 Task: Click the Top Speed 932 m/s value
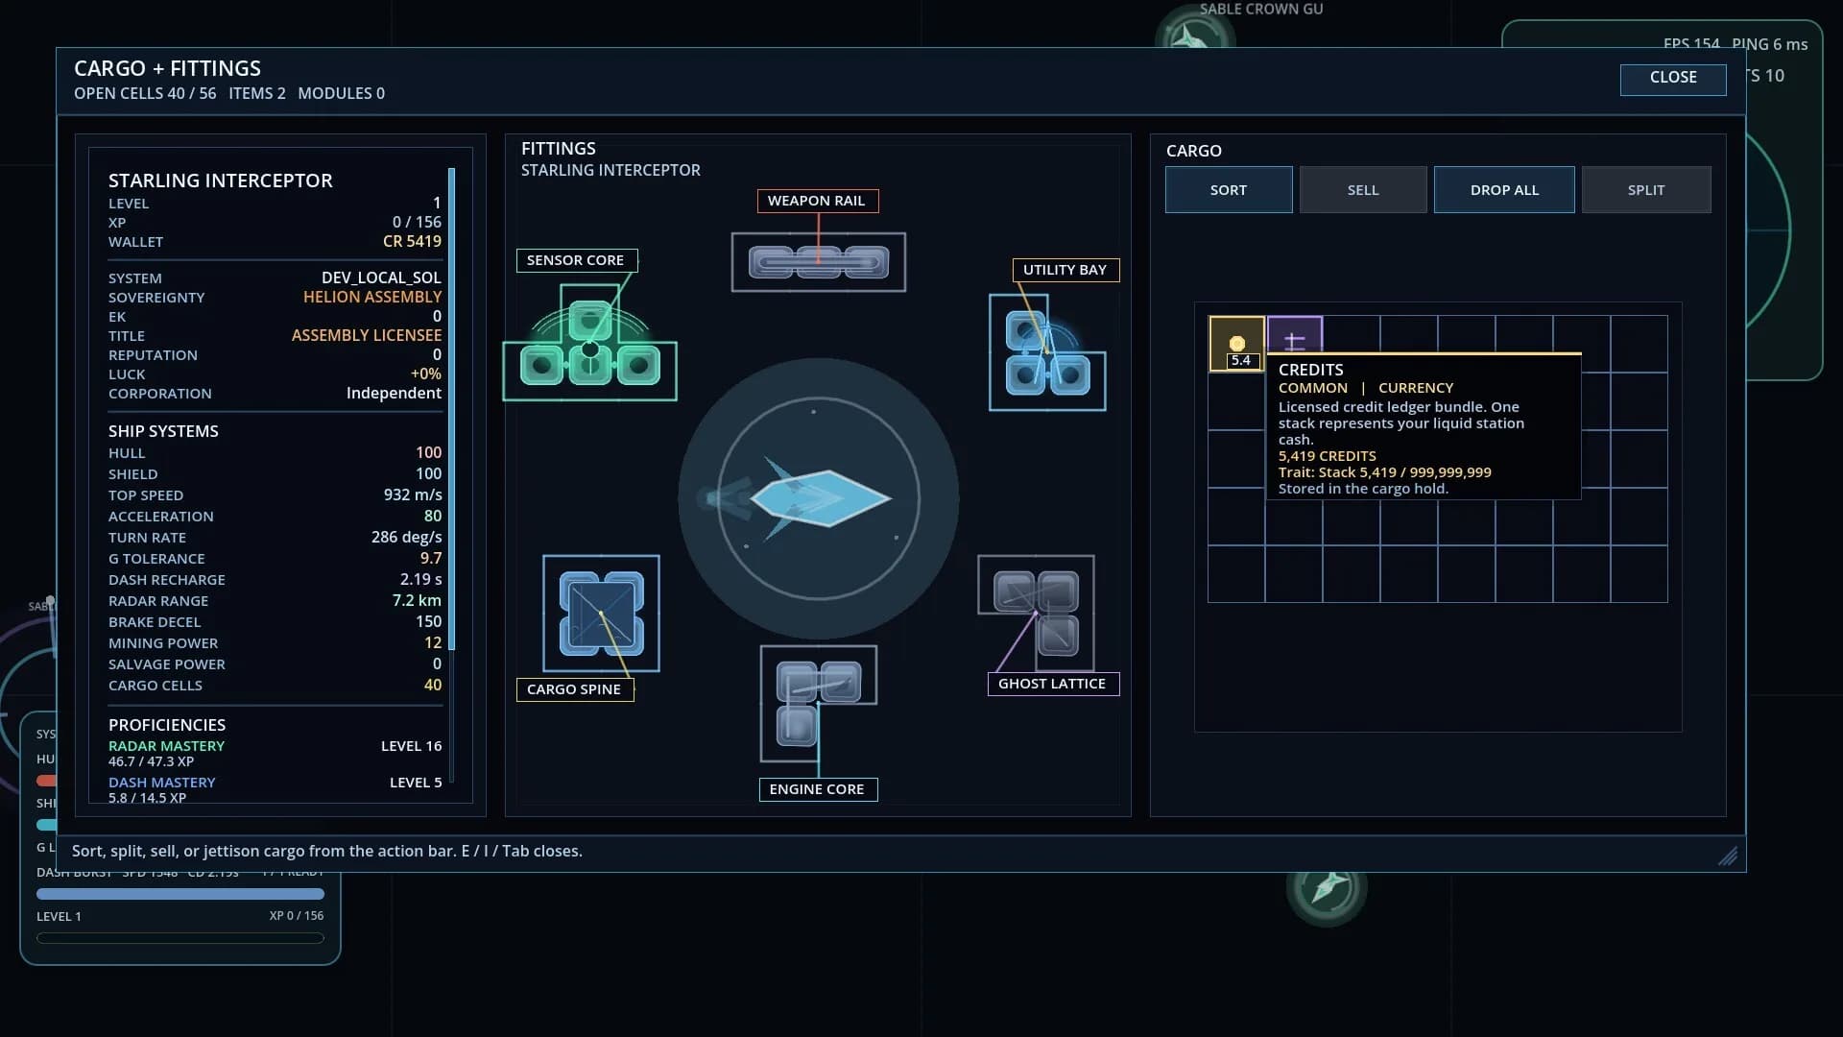pos(413,495)
